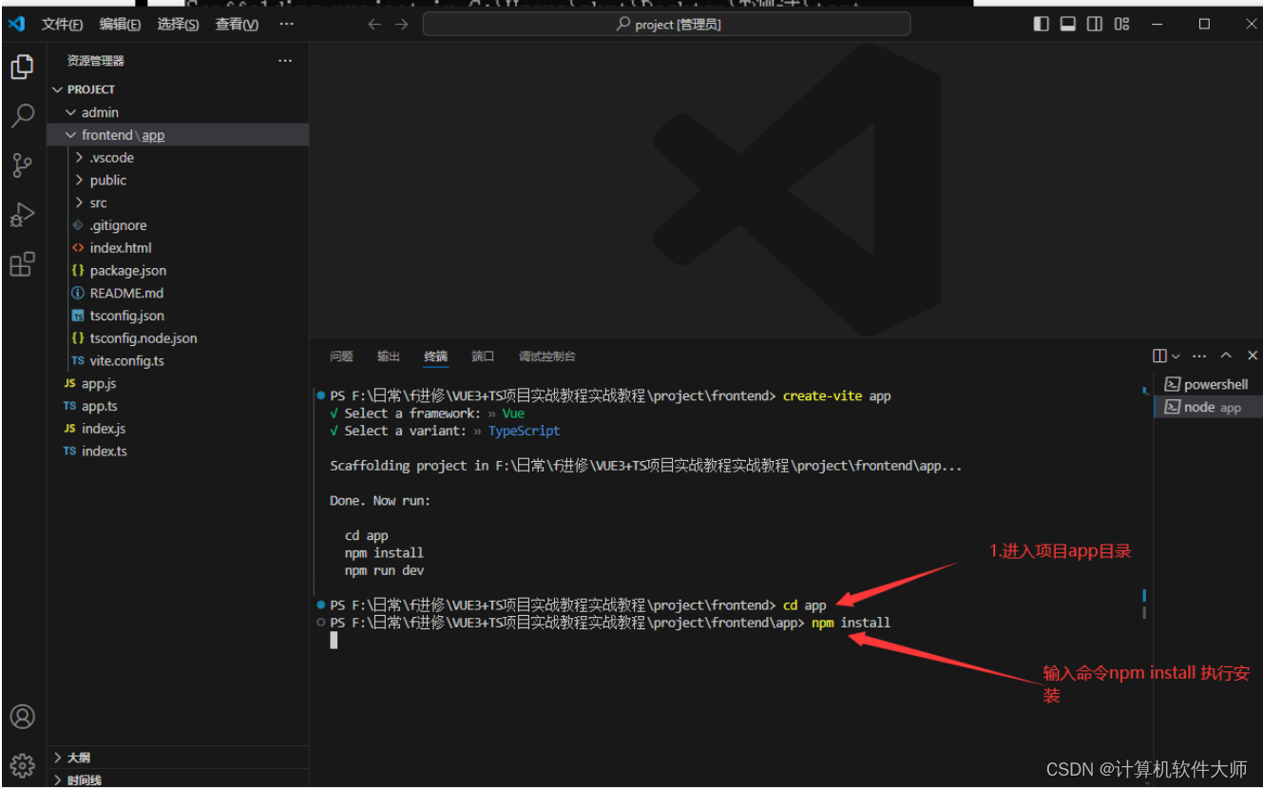Screen dimensions: 1263x788
Task: Open the Search view in activity bar
Action: pos(22,116)
